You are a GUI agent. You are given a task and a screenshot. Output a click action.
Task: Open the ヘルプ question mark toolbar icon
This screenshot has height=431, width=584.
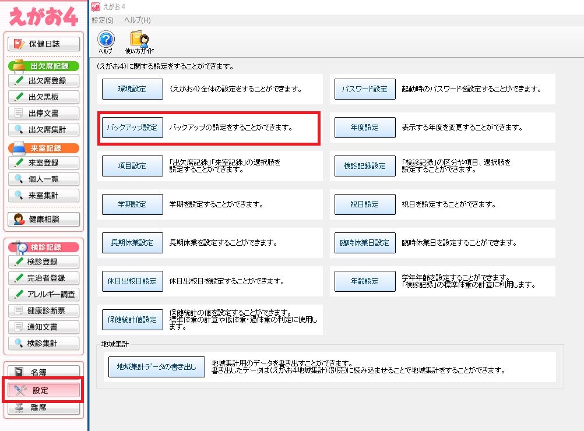coord(105,43)
